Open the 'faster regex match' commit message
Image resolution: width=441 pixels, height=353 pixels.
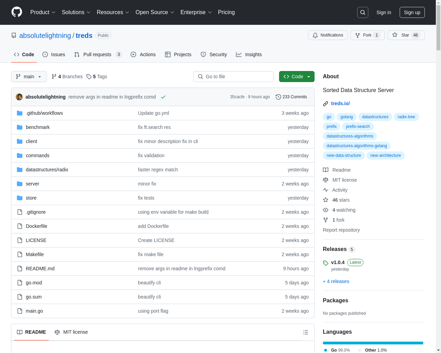(x=158, y=170)
